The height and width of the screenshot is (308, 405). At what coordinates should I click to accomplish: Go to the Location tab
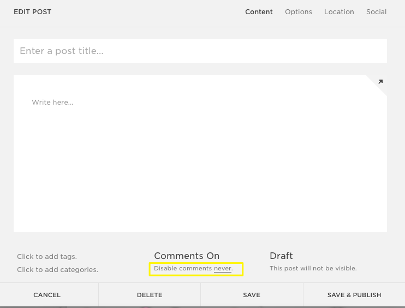point(339,12)
